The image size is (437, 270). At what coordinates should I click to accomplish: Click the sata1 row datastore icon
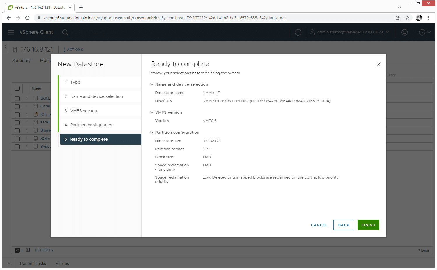click(x=36, y=122)
